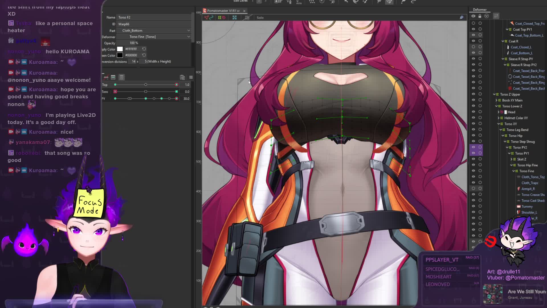Select the Tummy art mesh row
Image resolution: width=547 pixels, height=308 pixels.
click(x=527, y=206)
